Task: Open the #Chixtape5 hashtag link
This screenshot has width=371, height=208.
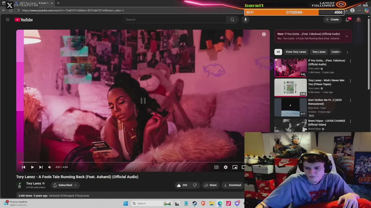Action: coord(67,196)
